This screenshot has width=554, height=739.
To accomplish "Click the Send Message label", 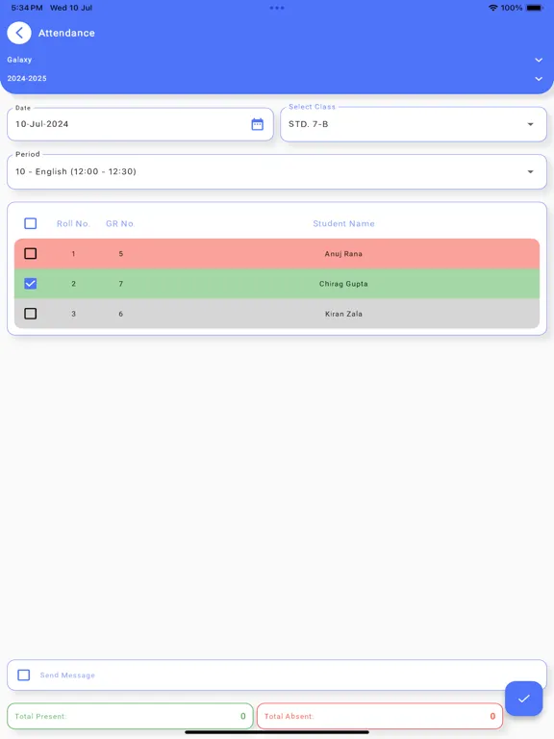I will click(x=67, y=675).
